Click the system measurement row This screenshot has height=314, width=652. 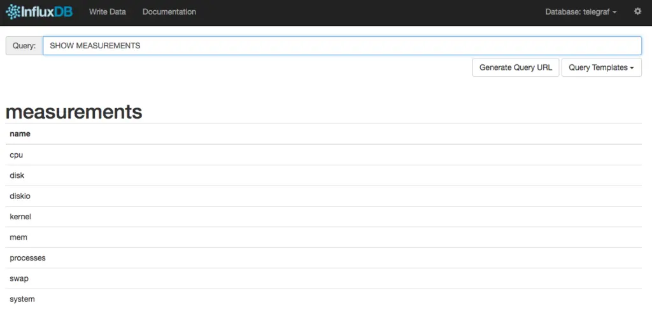click(22, 299)
